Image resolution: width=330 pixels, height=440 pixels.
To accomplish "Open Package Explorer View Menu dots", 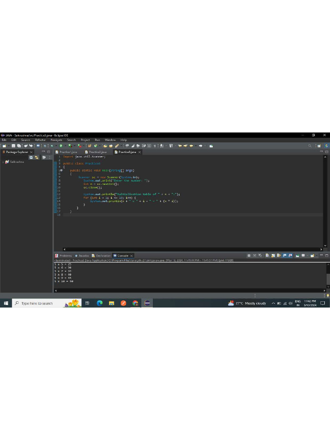I will (x=49, y=157).
